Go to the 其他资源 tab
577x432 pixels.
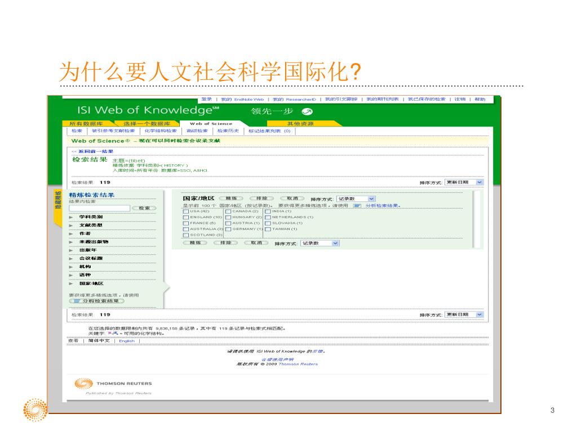[x=300, y=123]
